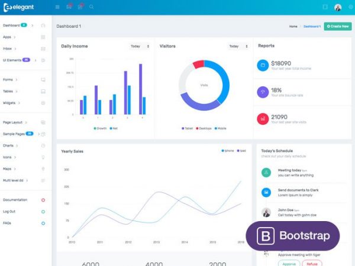The width and height of the screenshot is (355, 266).
Task: Expand the Multi level dd chevron
Action: (x=27, y=180)
